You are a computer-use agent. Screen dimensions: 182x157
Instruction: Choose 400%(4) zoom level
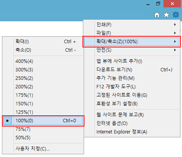click(43, 61)
